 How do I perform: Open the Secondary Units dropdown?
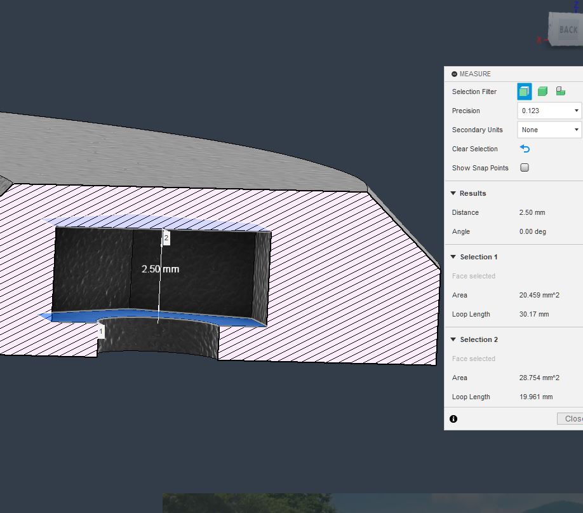point(549,130)
